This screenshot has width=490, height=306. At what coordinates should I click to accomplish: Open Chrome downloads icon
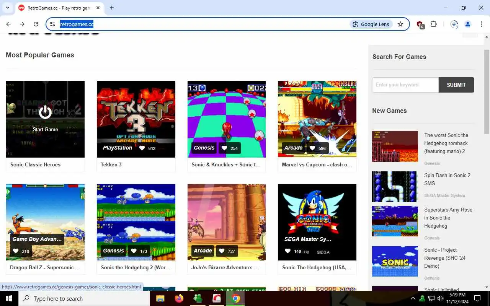click(454, 24)
